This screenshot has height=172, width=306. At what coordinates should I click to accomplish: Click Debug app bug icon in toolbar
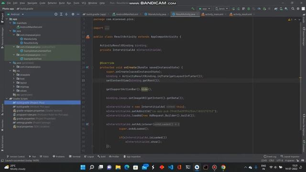pos(249,9)
